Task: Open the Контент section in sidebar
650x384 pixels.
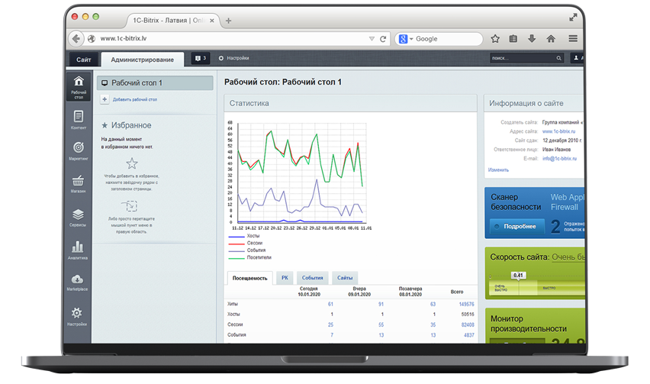Action: click(x=78, y=120)
